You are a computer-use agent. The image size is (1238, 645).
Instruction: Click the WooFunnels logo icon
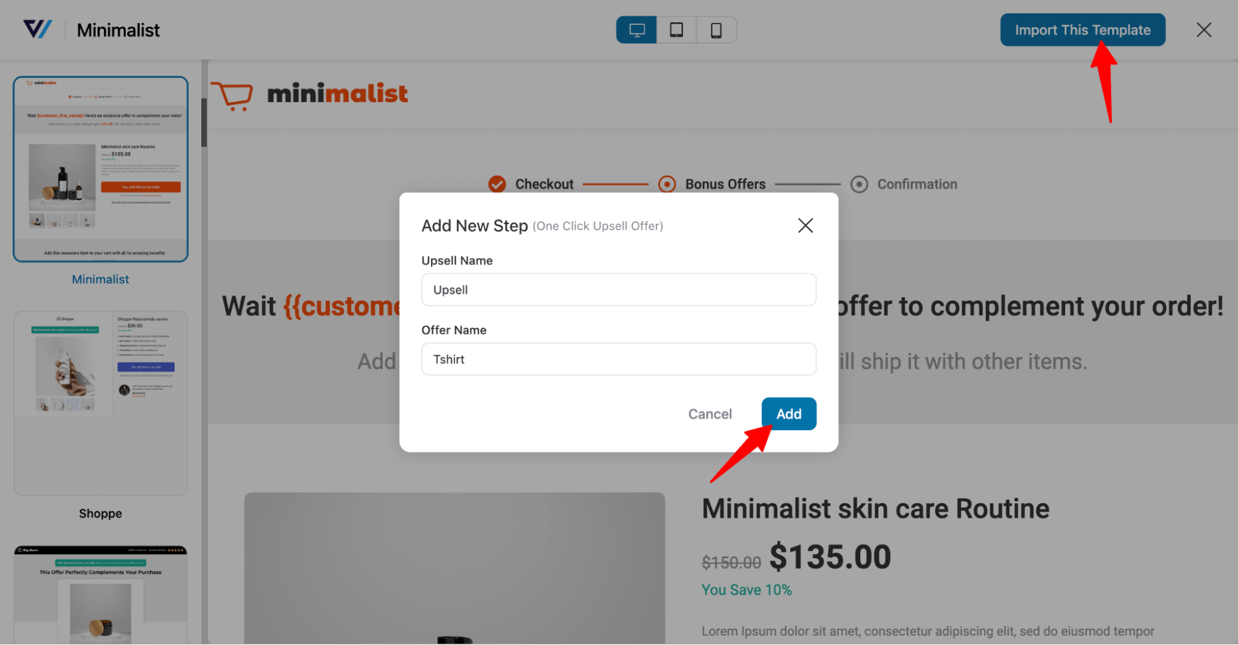tap(38, 29)
